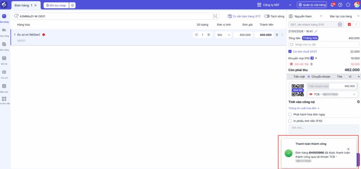Expand more payment methods arrow
This screenshot has height=169, width=361.
coord(359,76)
